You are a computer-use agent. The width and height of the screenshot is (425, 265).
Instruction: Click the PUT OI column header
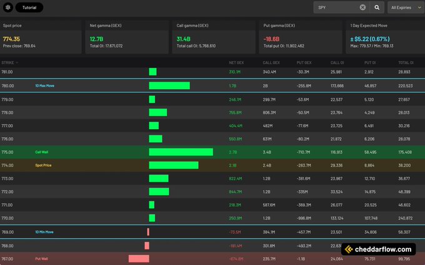[x=370, y=63]
